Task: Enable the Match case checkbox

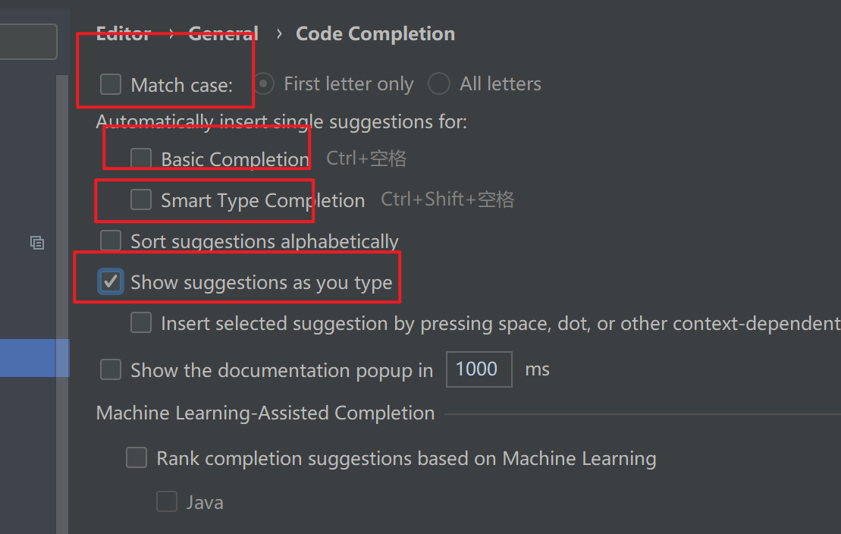Action: tap(110, 84)
